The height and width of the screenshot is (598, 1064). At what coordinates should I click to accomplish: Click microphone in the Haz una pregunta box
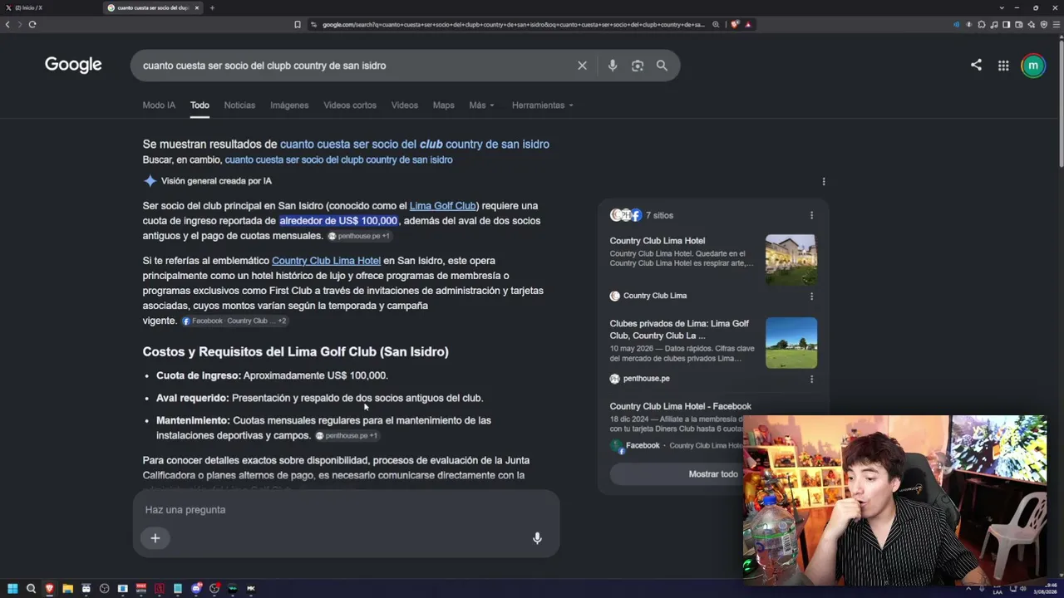click(x=537, y=538)
